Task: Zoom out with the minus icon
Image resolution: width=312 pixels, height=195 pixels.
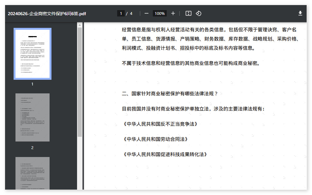Action: (x=147, y=14)
